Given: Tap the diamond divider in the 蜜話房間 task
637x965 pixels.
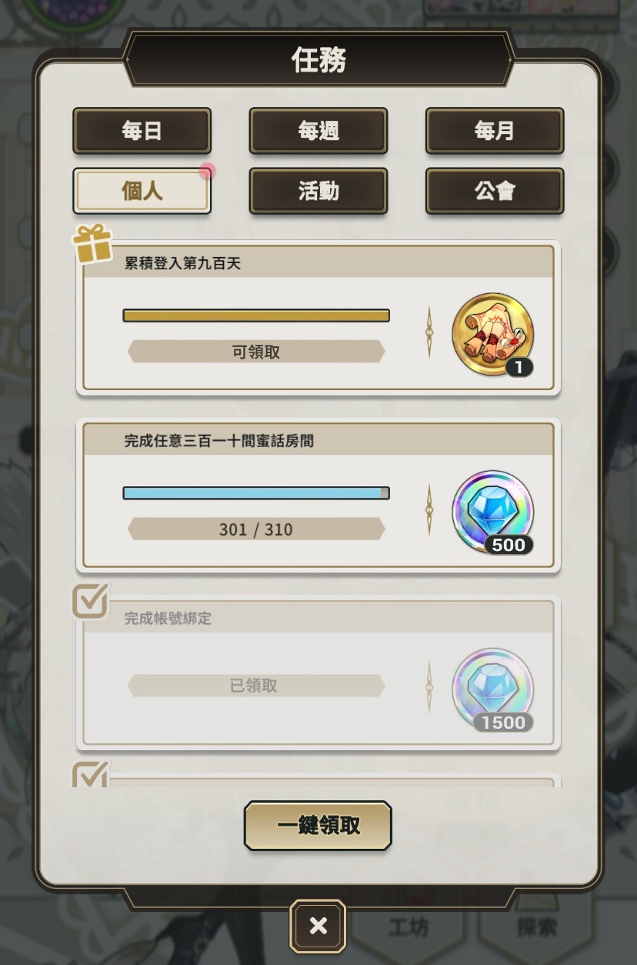Looking at the screenshot, I should (x=429, y=509).
